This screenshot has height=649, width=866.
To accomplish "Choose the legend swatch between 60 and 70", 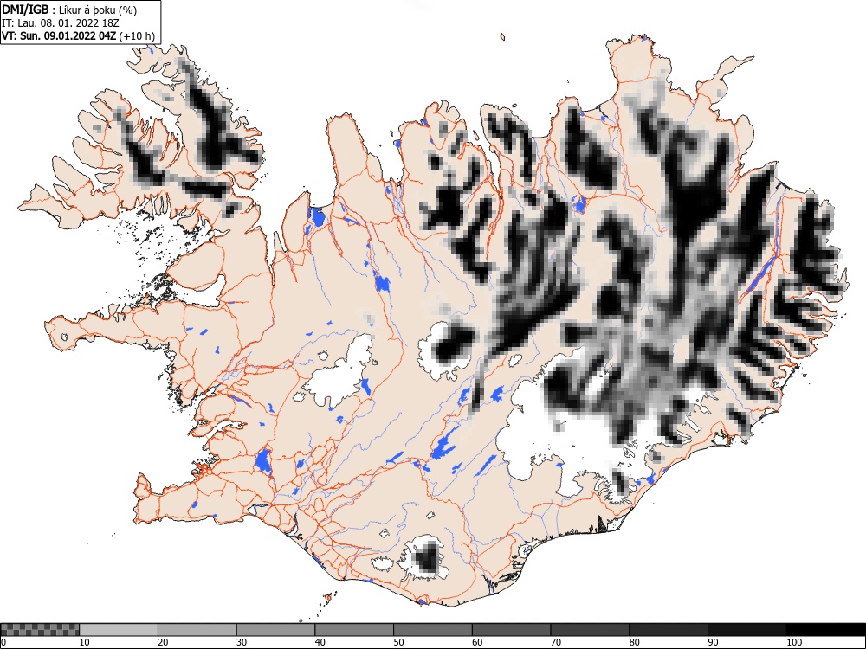I will 512,630.
